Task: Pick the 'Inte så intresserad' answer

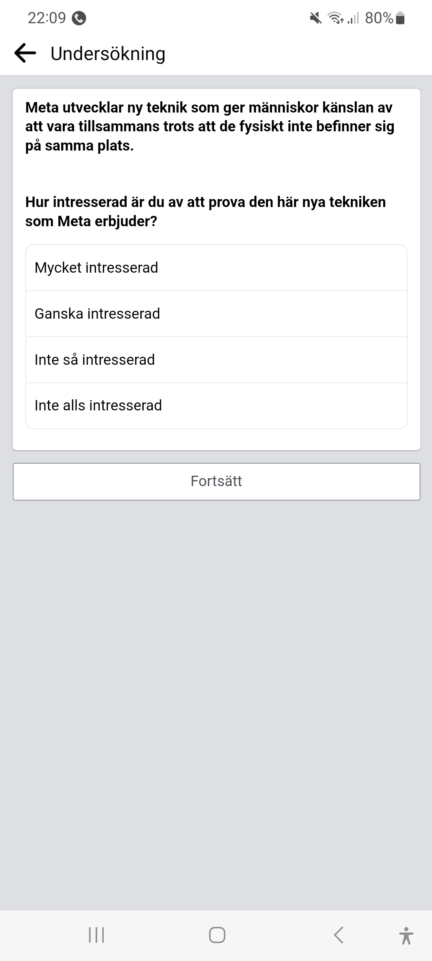Action: (x=216, y=360)
